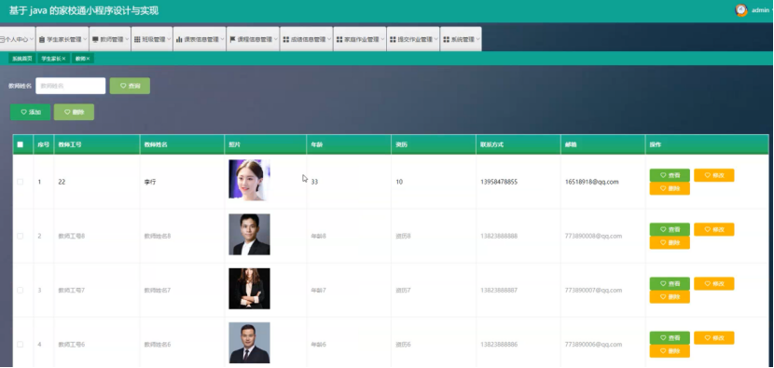Click 修改 for 教师姓名6 row
774x368 pixels.
pos(714,338)
